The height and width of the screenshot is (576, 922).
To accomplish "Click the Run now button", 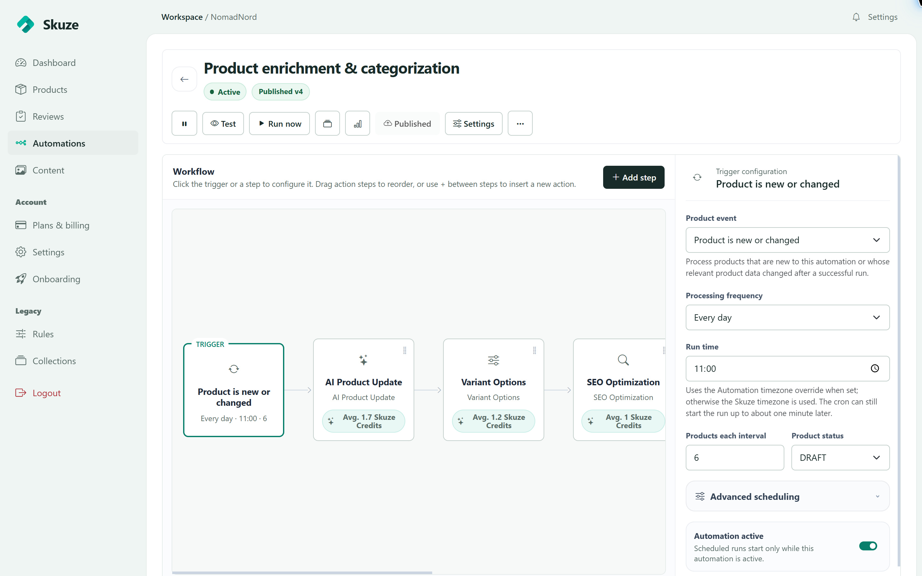I will coord(279,124).
